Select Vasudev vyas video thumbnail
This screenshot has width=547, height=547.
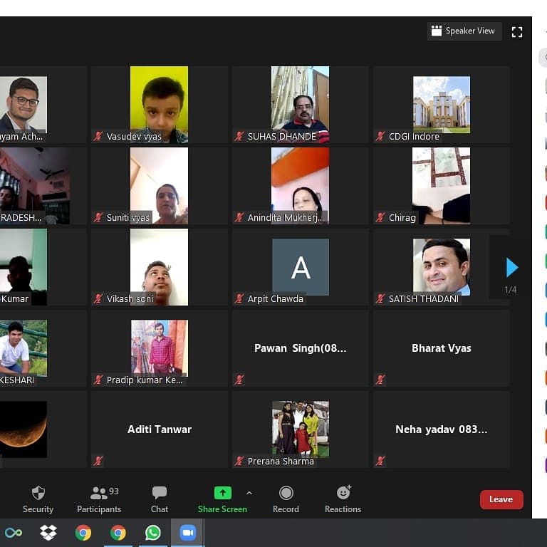coord(159,105)
